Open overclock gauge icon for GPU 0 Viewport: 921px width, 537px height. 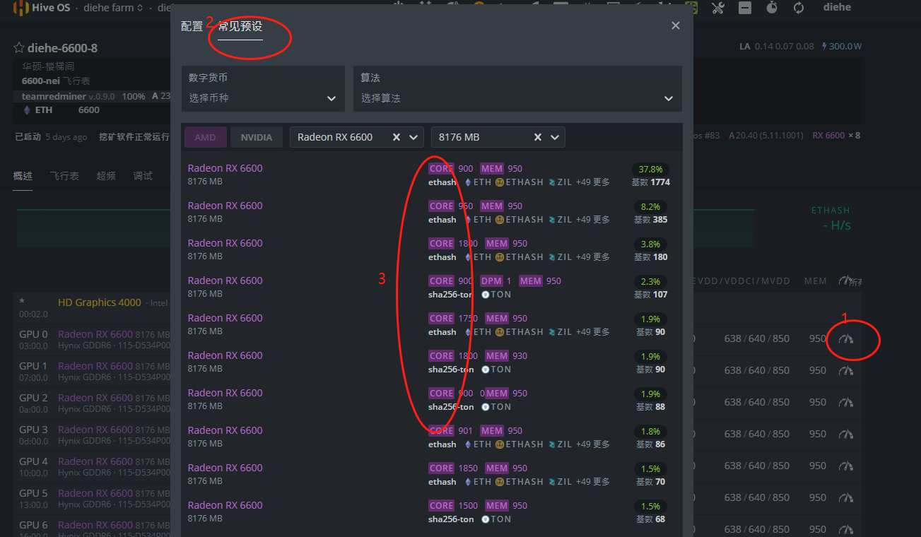click(846, 339)
